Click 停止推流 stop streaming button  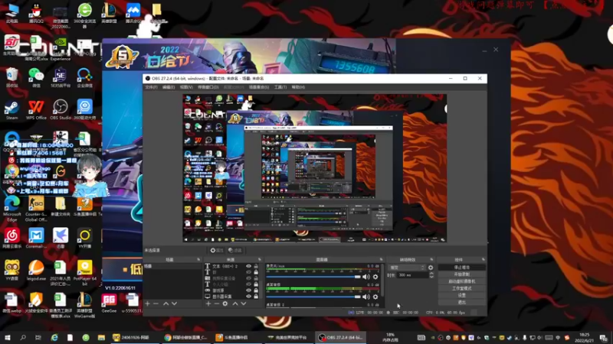462,268
